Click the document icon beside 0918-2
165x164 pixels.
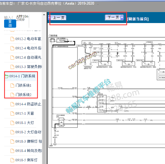(12, 132)
